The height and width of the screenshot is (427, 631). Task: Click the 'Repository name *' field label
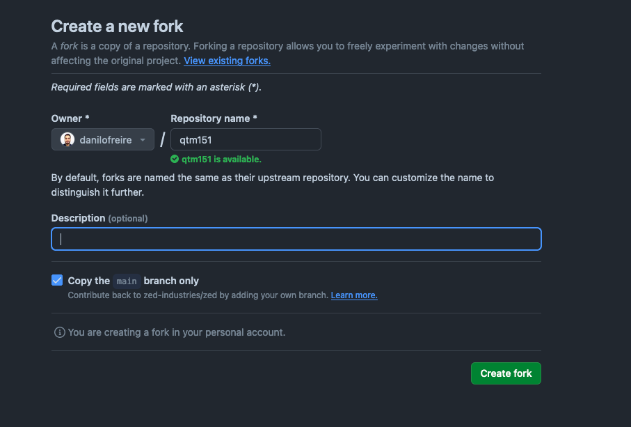[214, 118]
